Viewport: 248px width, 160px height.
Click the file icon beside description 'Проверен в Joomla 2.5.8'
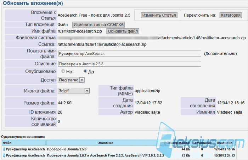pyautogui.click(x=4, y=149)
